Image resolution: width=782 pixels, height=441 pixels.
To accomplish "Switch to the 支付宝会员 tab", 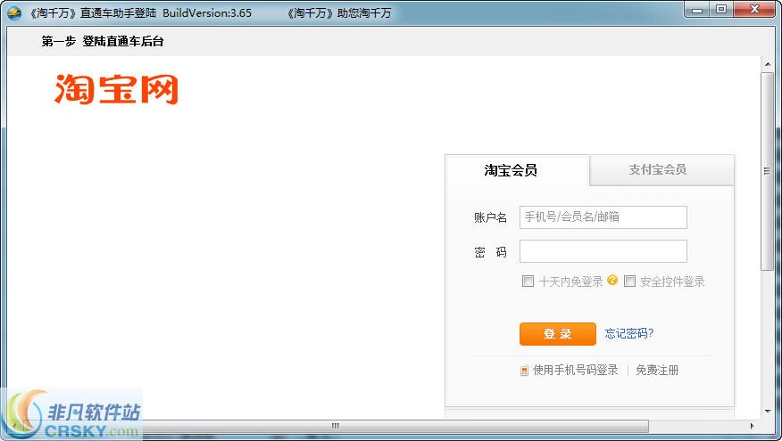I will pyautogui.click(x=661, y=170).
